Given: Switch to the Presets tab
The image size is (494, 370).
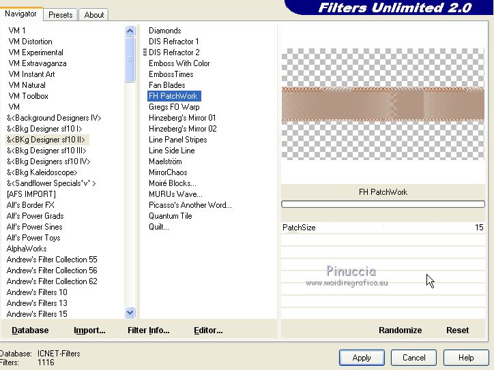Looking at the screenshot, I should coord(61,15).
